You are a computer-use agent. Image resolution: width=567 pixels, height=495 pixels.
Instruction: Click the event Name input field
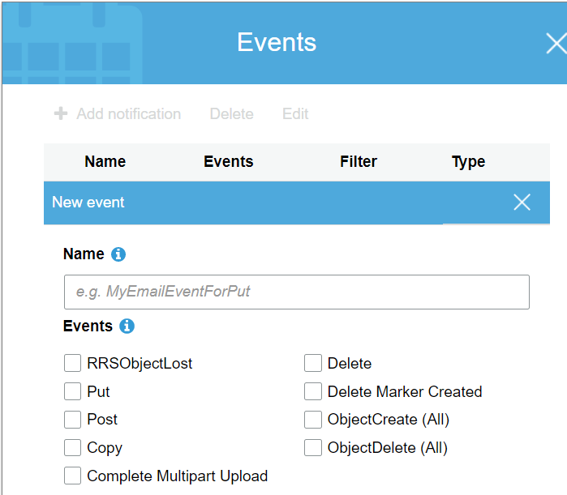tap(296, 292)
